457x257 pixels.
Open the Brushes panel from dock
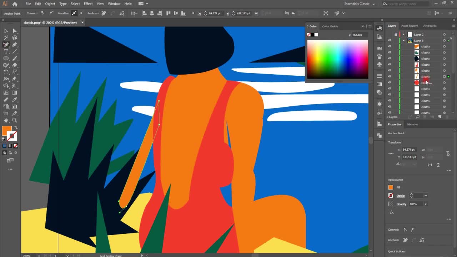(x=379, y=56)
